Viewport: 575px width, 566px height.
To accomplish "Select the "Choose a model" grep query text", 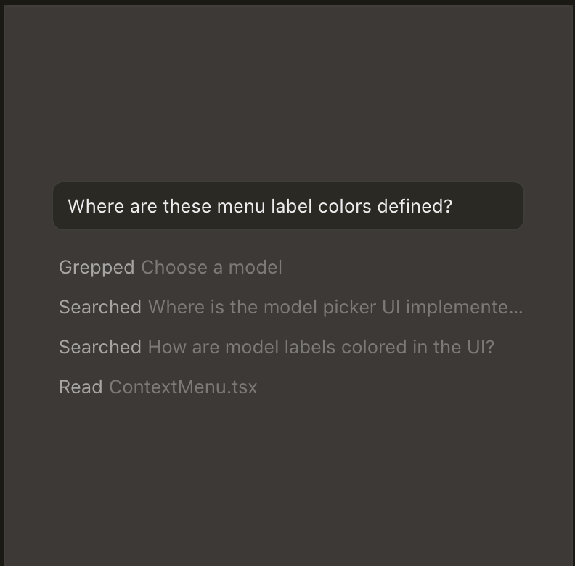I will coord(211,268).
